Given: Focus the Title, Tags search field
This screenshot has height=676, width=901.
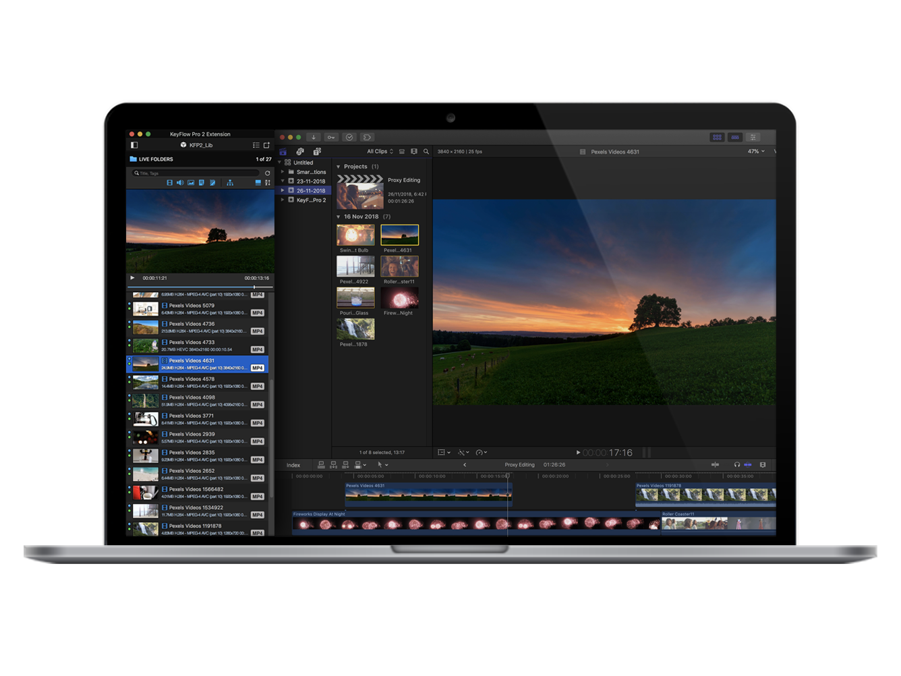Looking at the screenshot, I should tap(196, 173).
